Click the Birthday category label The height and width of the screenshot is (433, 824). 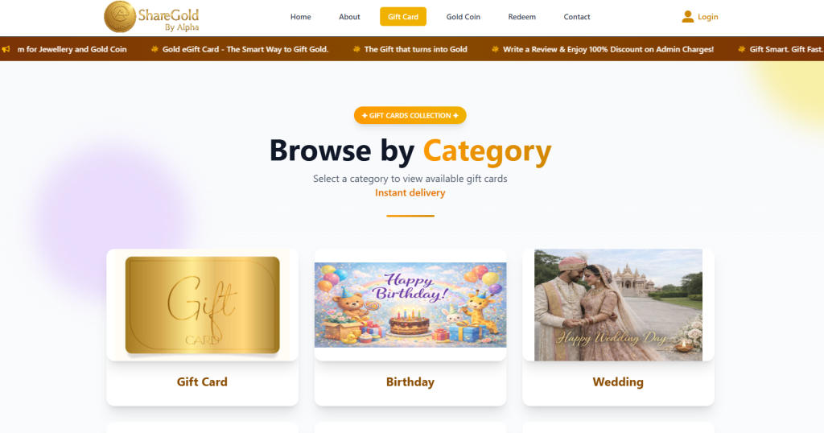tap(410, 382)
